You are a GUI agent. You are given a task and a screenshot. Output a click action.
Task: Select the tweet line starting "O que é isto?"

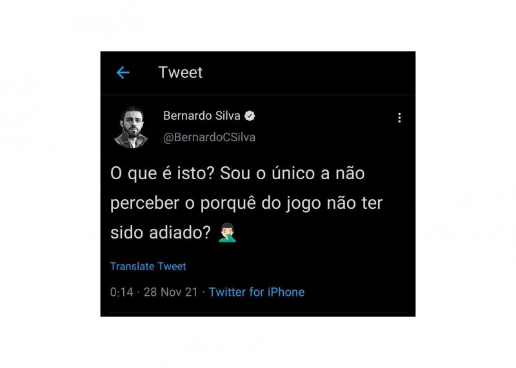237,173
